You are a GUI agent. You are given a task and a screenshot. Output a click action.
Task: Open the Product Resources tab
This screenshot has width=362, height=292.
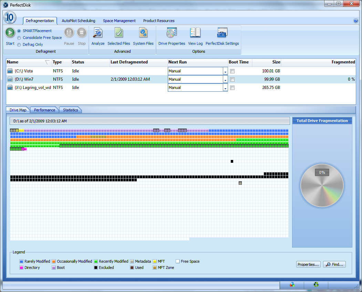tap(159, 21)
